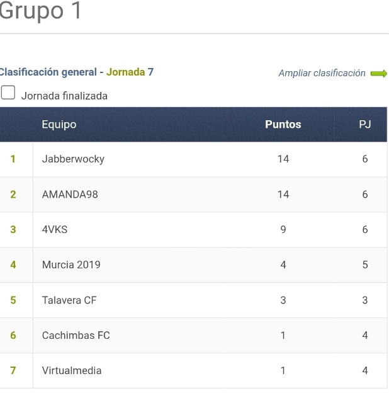The image size is (389, 393).
Task: Click Jabberwocky's 14 points value
Action: coord(283,159)
